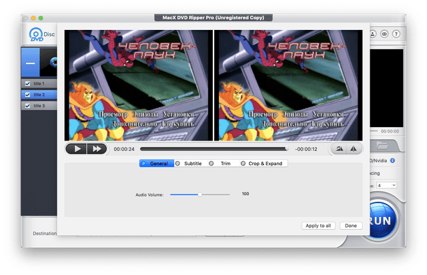This screenshot has width=427, height=275.
Task: Open the output folder icon
Action: [x=382, y=146]
